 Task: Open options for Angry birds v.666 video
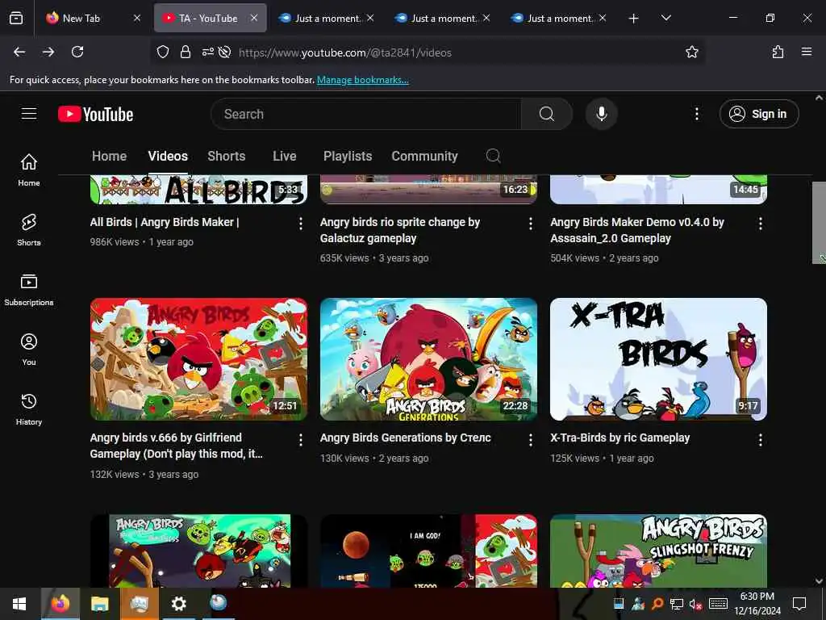tap(301, 440)
